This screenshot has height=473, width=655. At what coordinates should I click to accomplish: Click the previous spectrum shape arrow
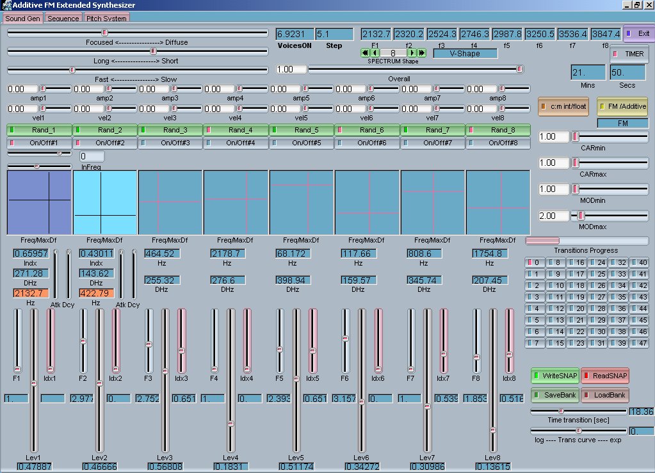click(375, 53)
